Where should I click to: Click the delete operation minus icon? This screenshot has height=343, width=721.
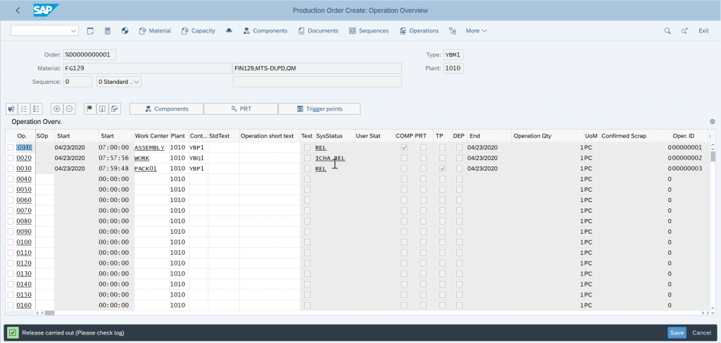[x=69, y=109]
